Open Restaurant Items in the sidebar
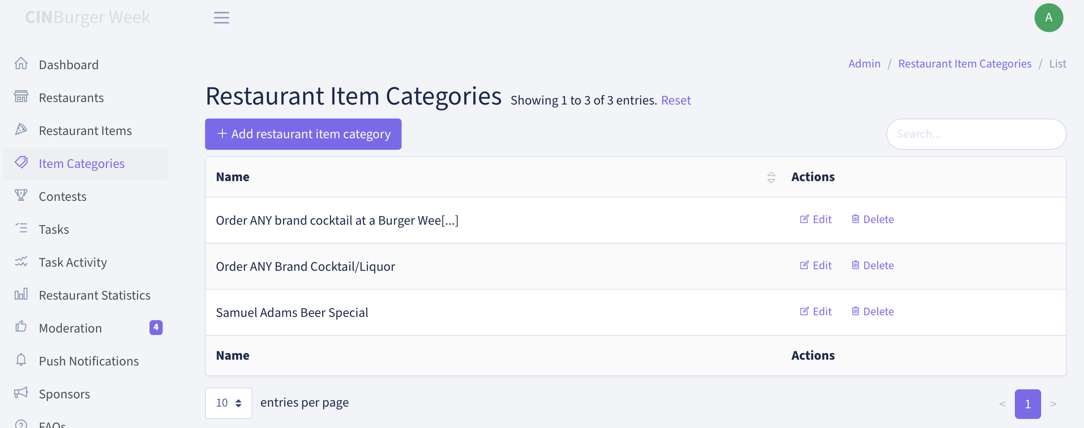1084x428 pixels. (85, 131)
